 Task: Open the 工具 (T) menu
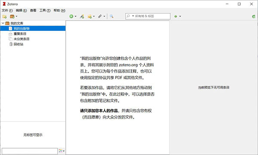click(45, 10)
